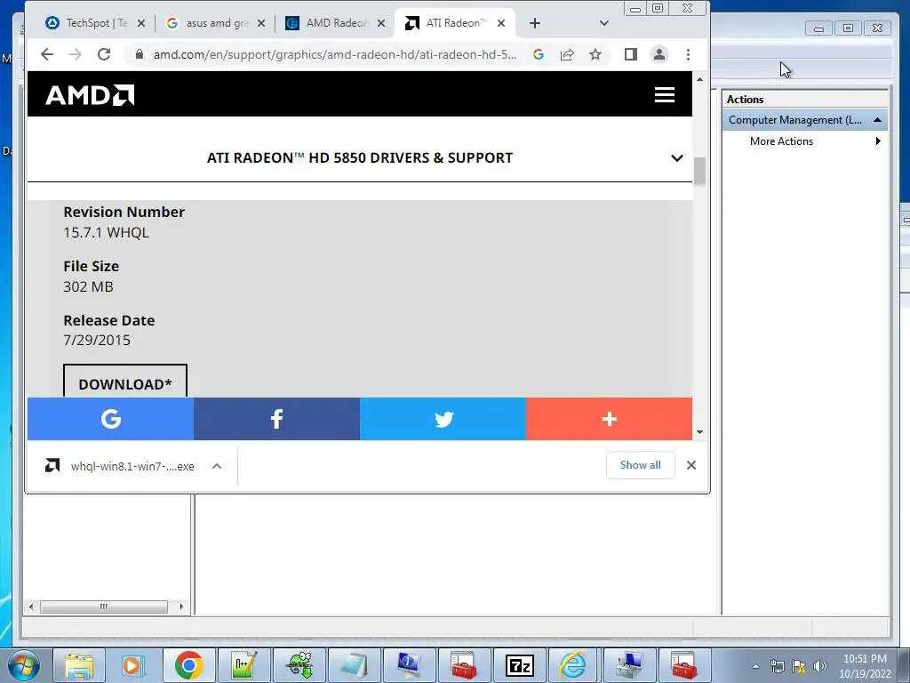The image size is (910, 683).
Task: Open the Chrome side panel
Action: pyautogui.click(x=631, y=54)
